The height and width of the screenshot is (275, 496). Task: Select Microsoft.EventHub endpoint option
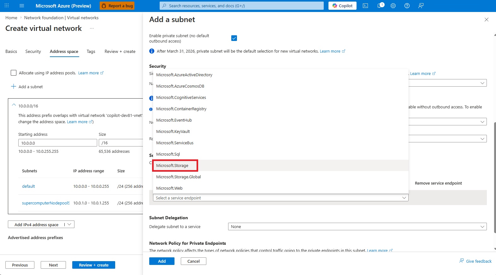point(281,120)
